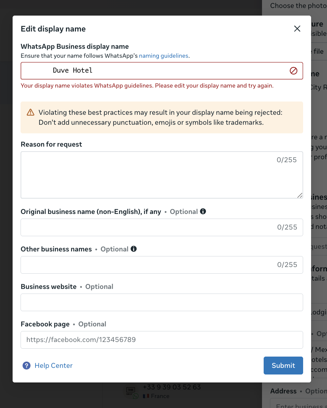Grab the resize handle of Reason textarea
The width and height of the screenshot is (327, 408).
click(300, 195)
